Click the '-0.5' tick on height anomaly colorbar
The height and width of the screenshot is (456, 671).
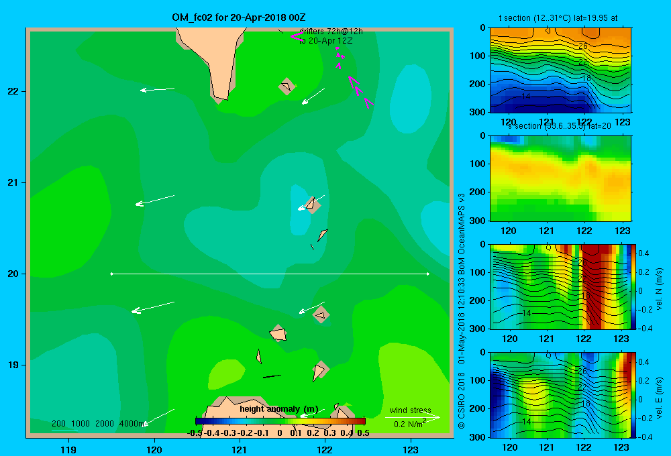[x=195, y=433]
